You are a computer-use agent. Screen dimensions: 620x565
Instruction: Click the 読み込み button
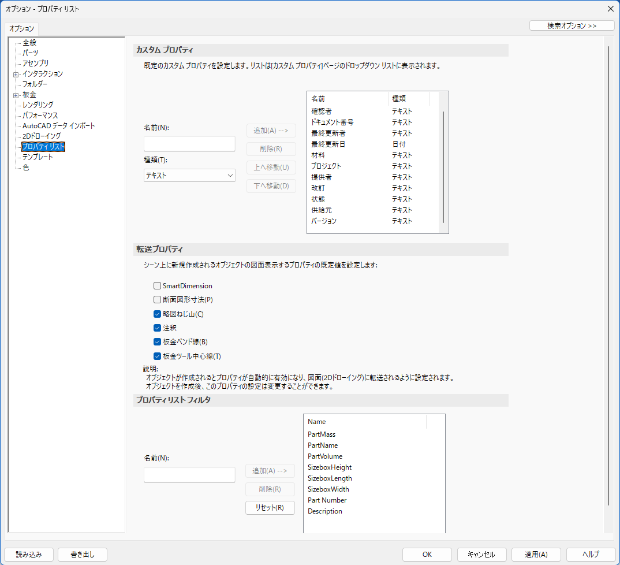tap(29, 555)
